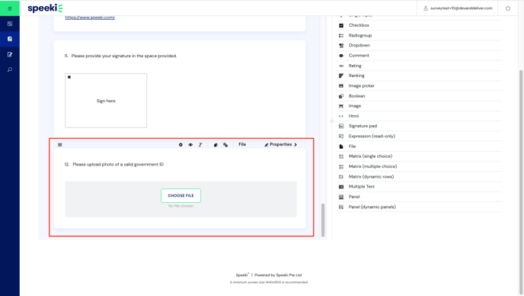Add an Image element from toolbox
The image size is (524, 296).
coord(420,106)
